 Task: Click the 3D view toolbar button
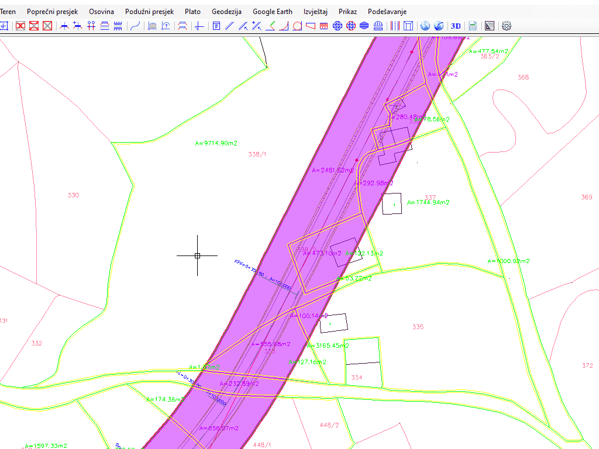455,26
